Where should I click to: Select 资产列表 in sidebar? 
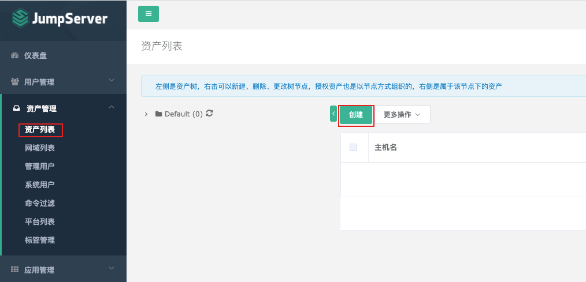pos(40,130)
